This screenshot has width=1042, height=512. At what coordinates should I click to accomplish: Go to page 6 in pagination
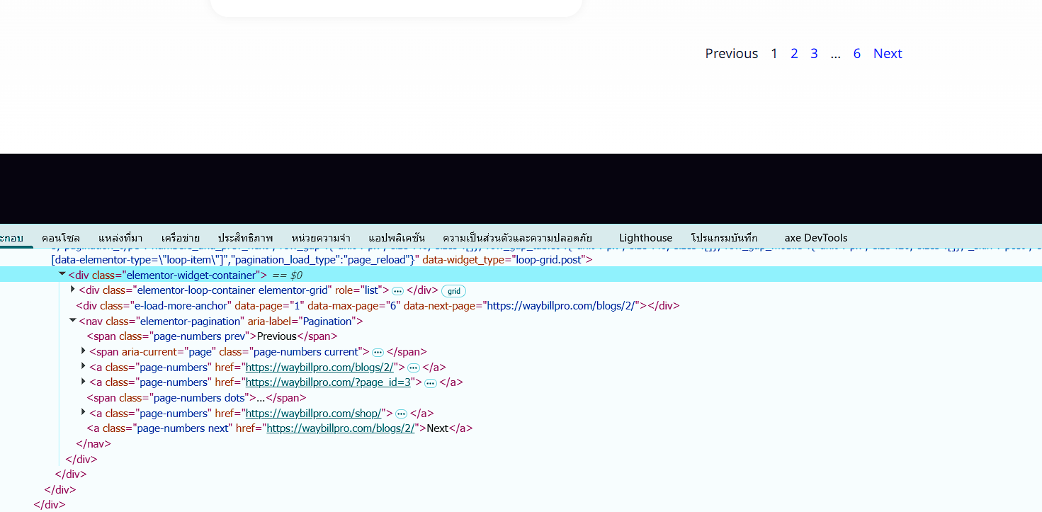click(x=856, y=54)
